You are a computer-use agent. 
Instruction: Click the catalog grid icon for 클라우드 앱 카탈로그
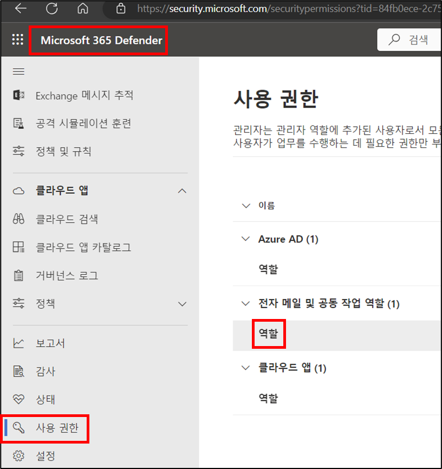click(18, 247)
